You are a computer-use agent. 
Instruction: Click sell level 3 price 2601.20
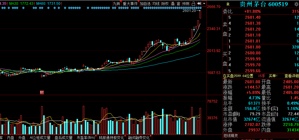click(x=253, y=29)
